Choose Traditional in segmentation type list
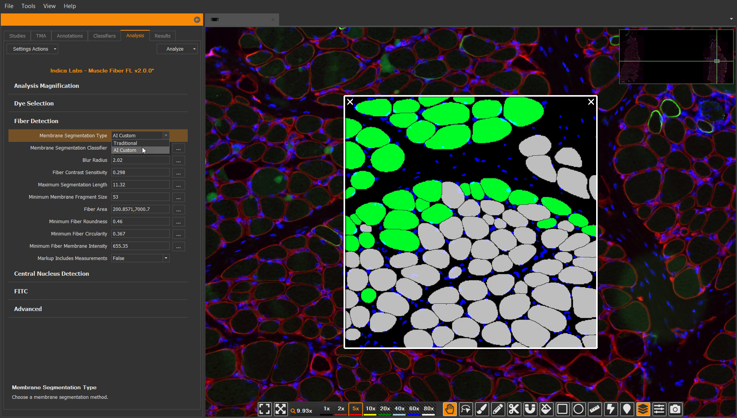737x418 pixels. (125, 143)
